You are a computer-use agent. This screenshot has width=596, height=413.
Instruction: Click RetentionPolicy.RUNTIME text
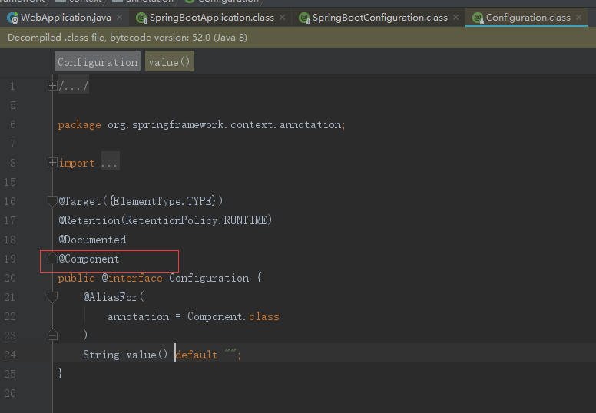196,220
